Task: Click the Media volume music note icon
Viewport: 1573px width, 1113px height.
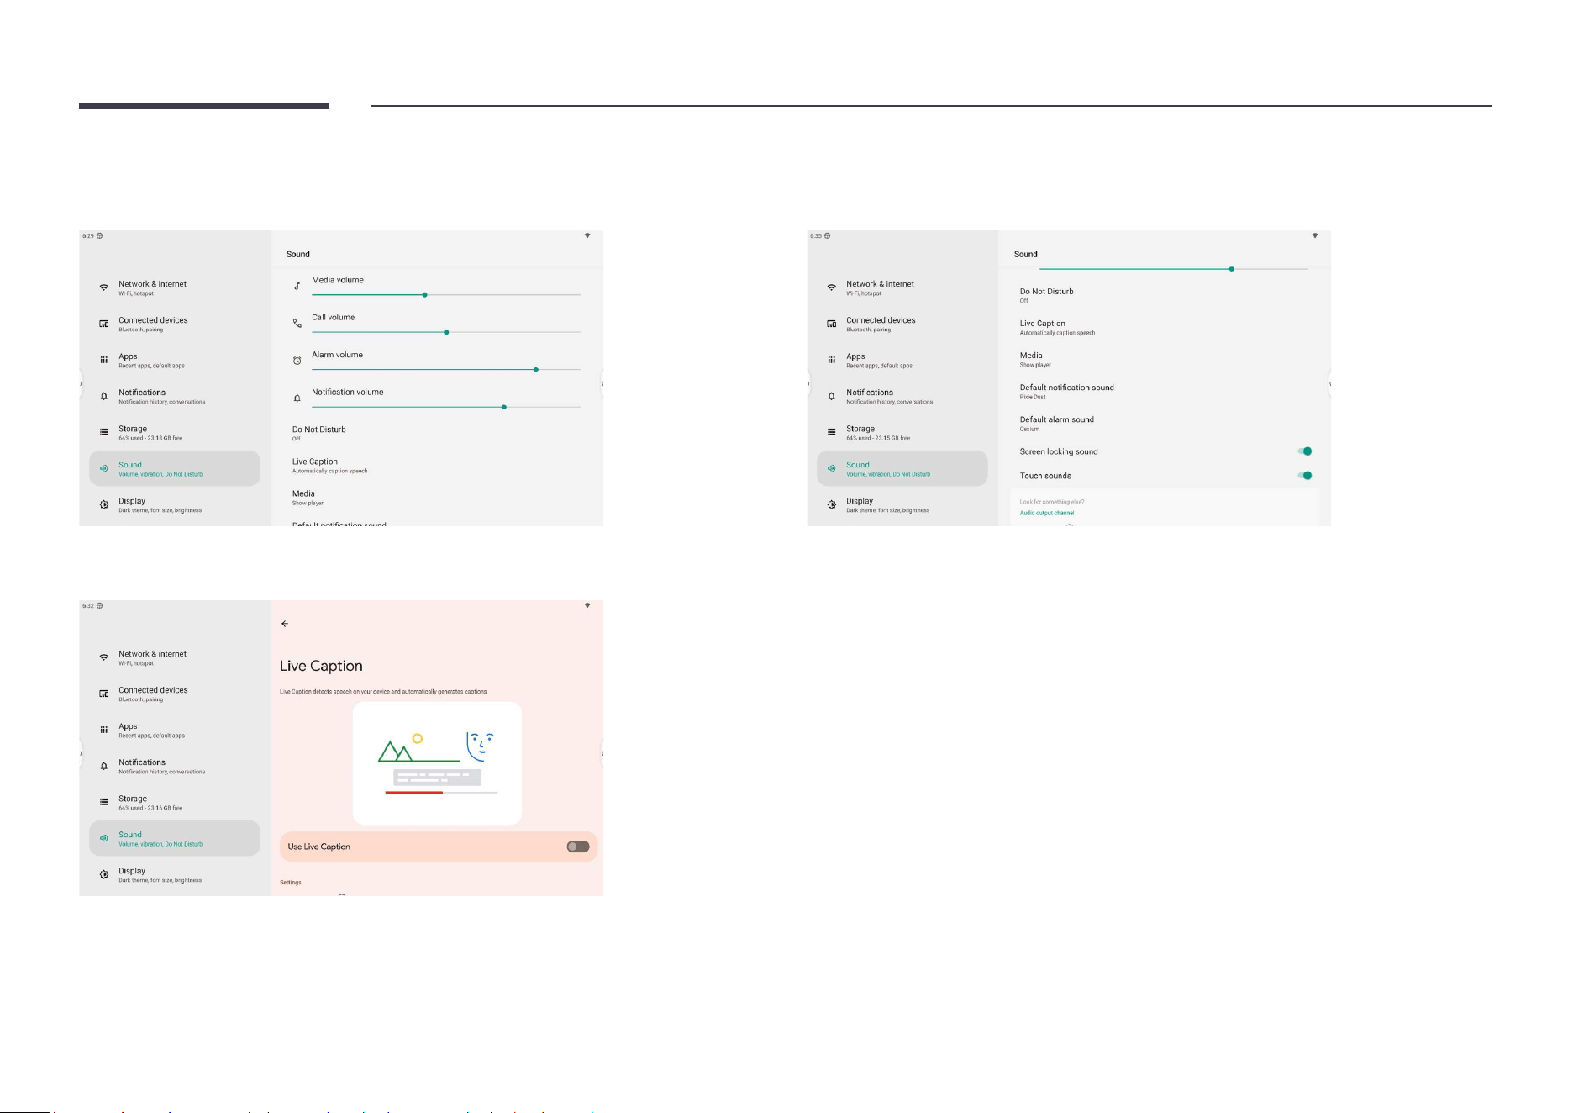Action: 297,286
